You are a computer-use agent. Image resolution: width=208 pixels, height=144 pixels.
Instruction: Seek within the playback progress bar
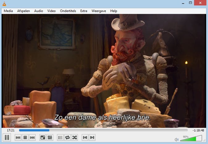pyautogui.click(x=103, y=130)
